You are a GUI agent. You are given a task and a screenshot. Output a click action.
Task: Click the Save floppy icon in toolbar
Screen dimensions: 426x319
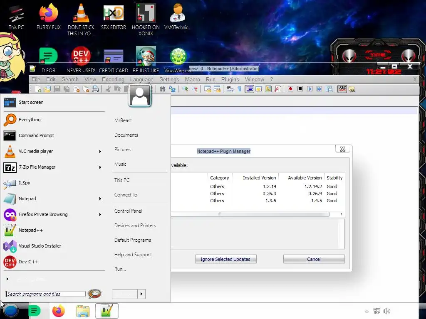tap(57, 89)
